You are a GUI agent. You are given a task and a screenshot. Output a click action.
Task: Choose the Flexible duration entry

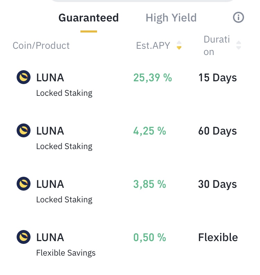pyautogui.click(x=218, y=237)
